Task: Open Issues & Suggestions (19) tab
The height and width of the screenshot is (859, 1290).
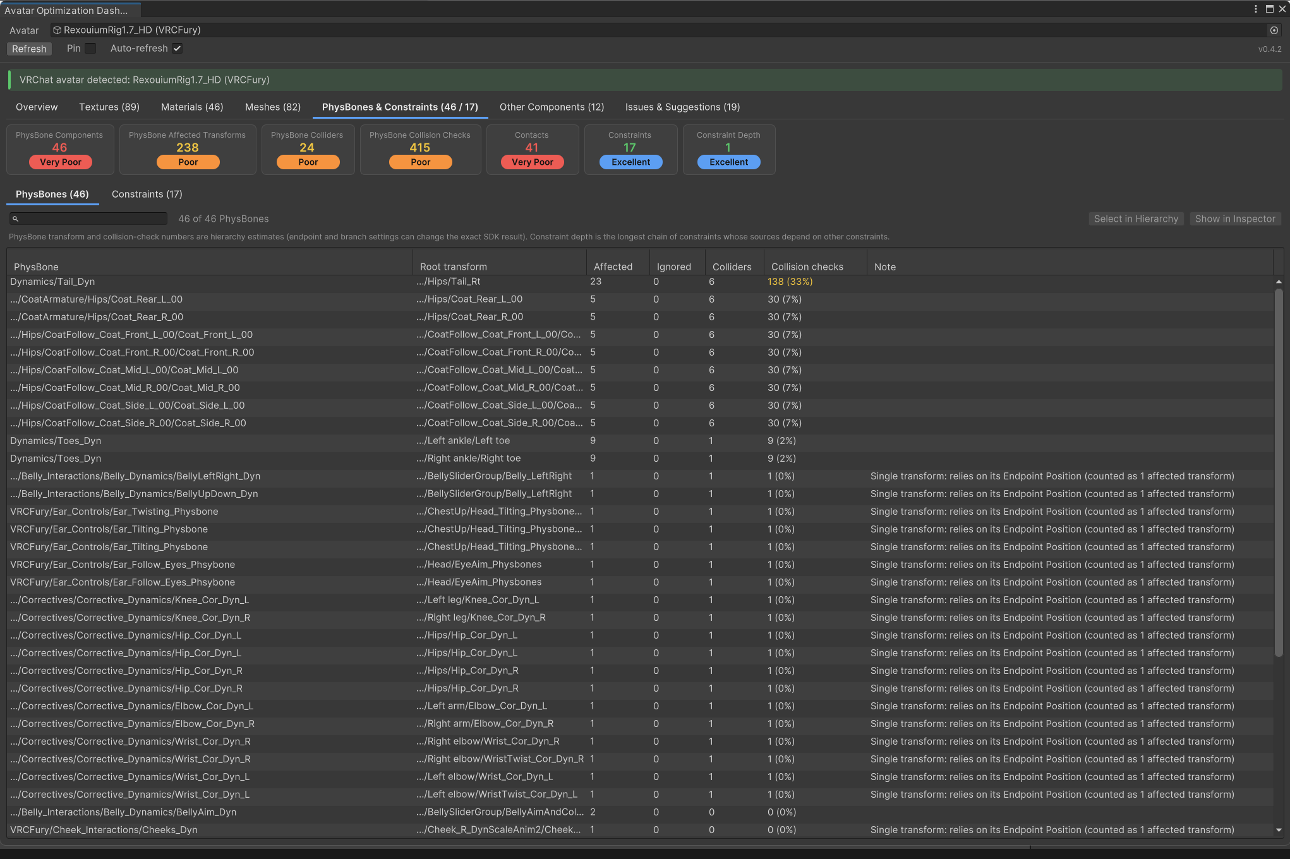Action: [682, 107]
